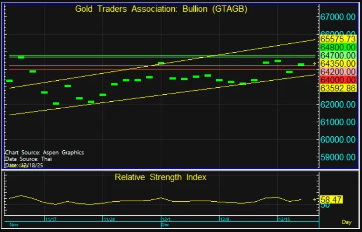Click the Chart Source: Aspen Graphics text
The image size is (362, 232).
pos(44,153)
